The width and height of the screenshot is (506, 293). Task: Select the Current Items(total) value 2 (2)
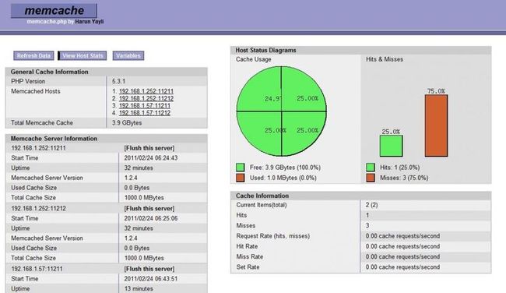371,205
